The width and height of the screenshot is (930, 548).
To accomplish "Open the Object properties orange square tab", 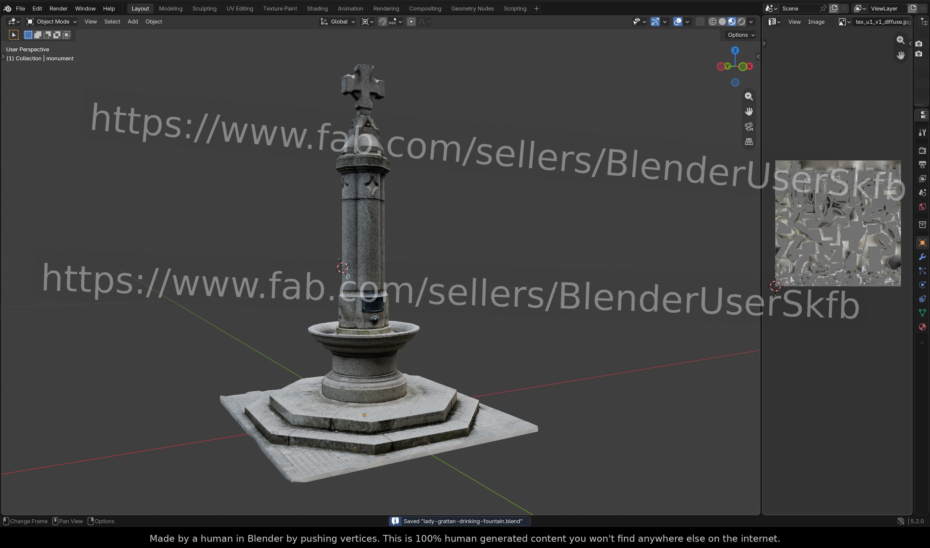I will point(922,243).
